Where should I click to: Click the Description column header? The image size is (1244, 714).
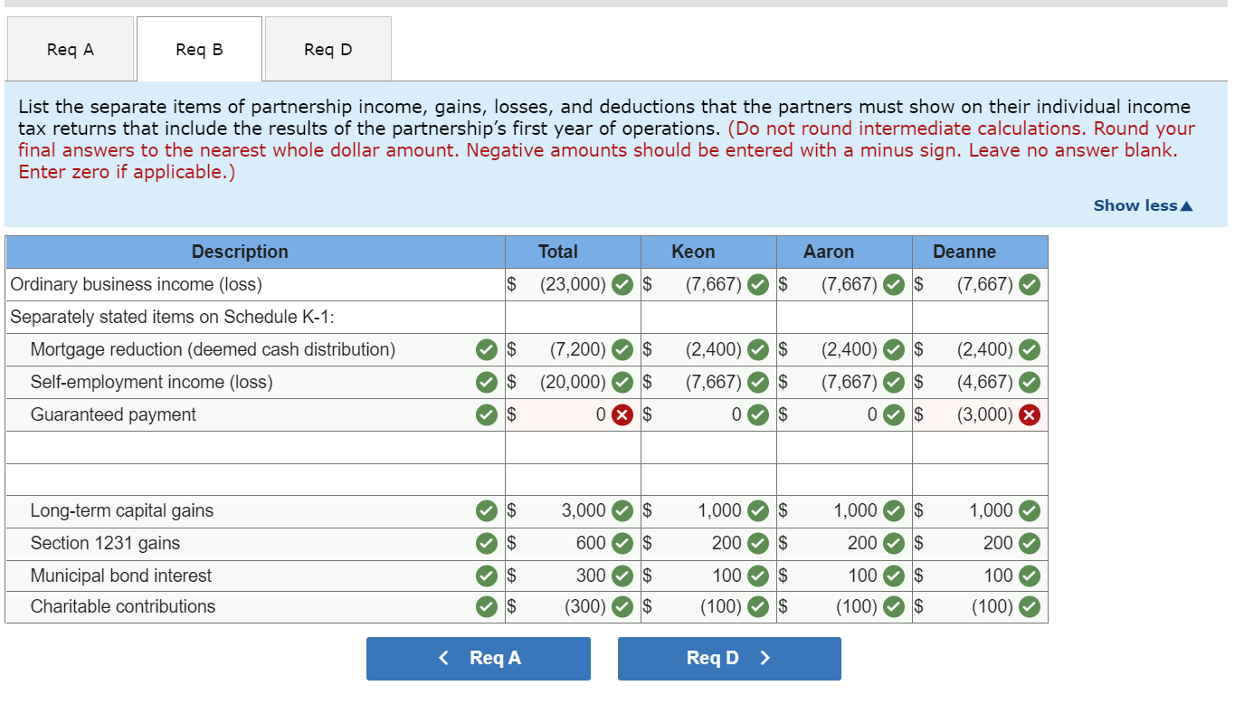click(240, 252)
